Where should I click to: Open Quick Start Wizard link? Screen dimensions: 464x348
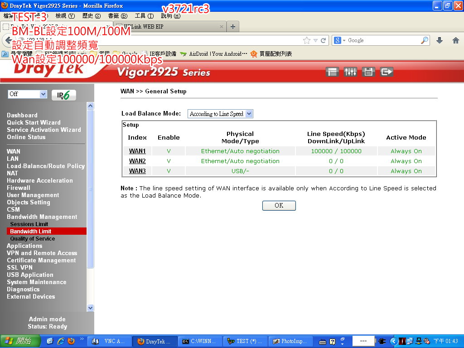coord(34,122)
